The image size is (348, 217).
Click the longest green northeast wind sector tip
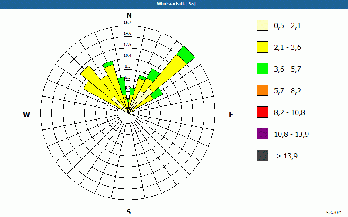[x=186, y=56]
